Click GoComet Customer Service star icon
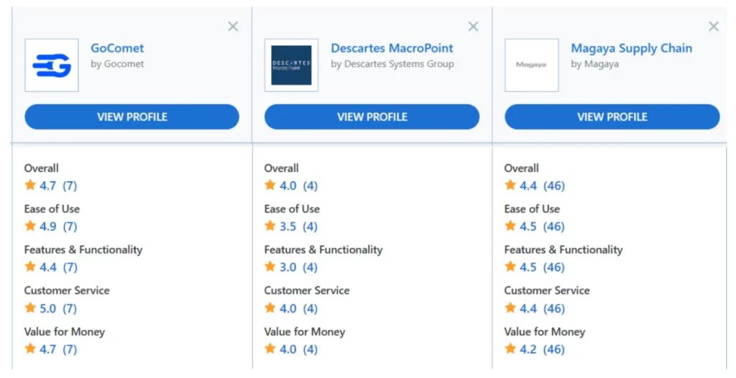Image resolution: width=736 pixels, height=378 pixels. 30,308
